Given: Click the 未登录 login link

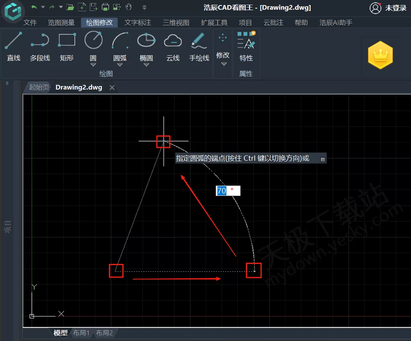Looking at the screenshot, I should (396, 8).
